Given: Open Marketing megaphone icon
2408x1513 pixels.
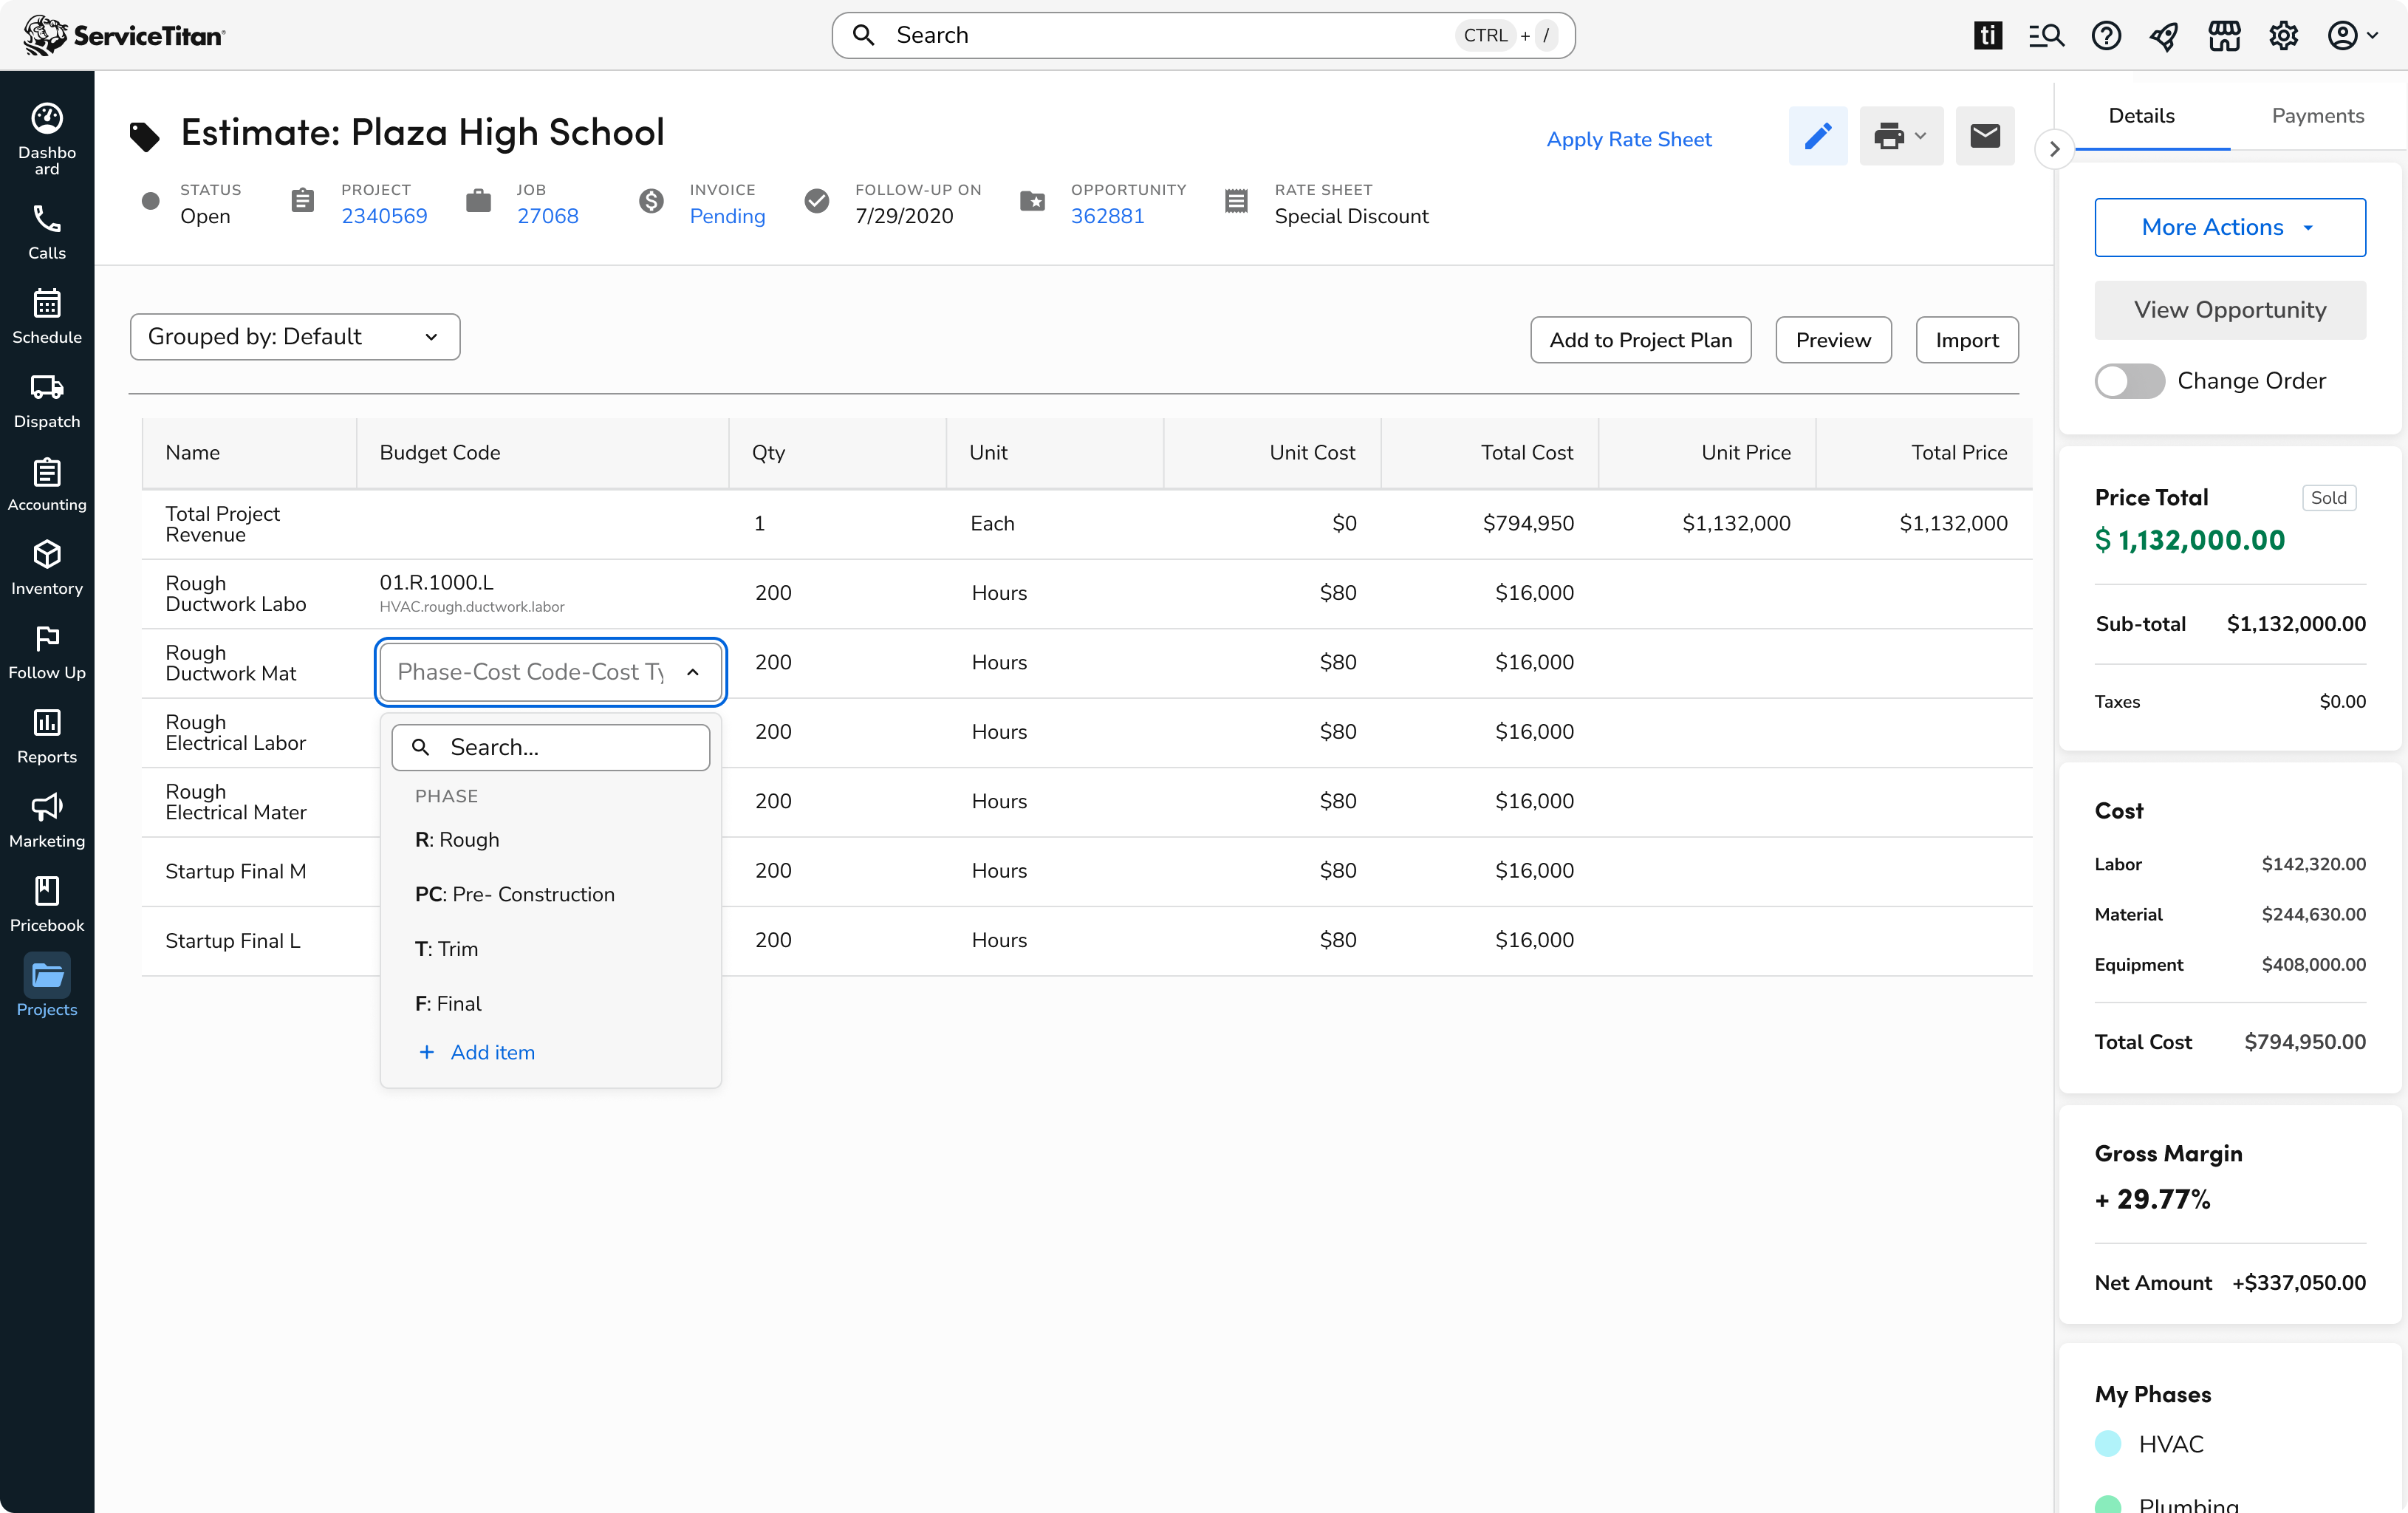Looking at the screenshot, I should [x=47, y=806].
